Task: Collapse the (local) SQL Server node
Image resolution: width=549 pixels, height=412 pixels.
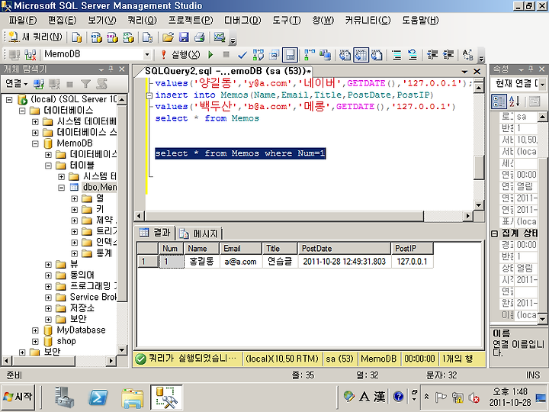Action: (x=9, y=100)
